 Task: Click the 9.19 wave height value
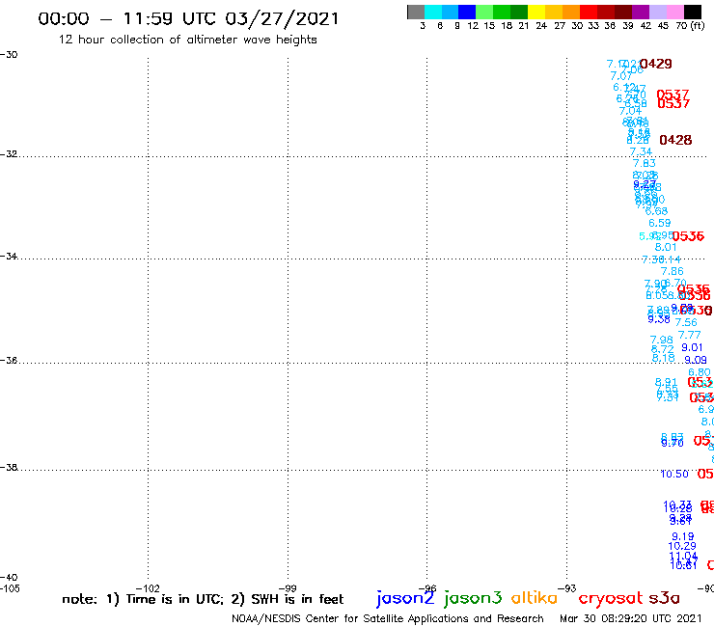tap(683, 537)
